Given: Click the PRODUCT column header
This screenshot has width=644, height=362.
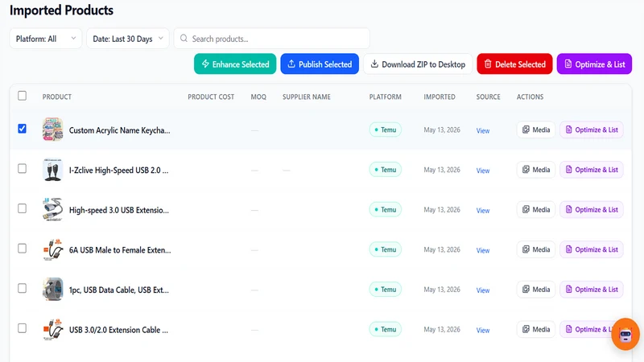Looking at the screenshot, I should (x=56, y=97).
